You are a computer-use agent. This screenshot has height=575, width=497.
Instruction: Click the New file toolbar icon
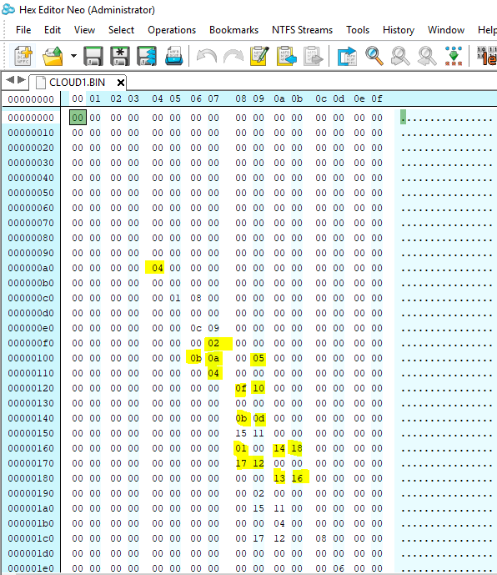[23, 56]
